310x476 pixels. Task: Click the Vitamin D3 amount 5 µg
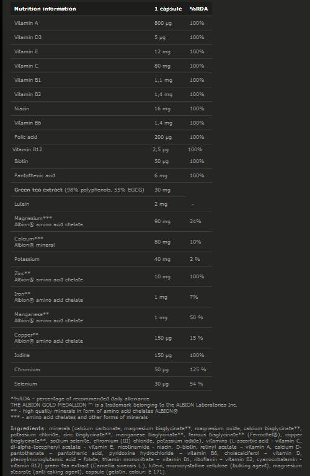(x=160, y=37)
